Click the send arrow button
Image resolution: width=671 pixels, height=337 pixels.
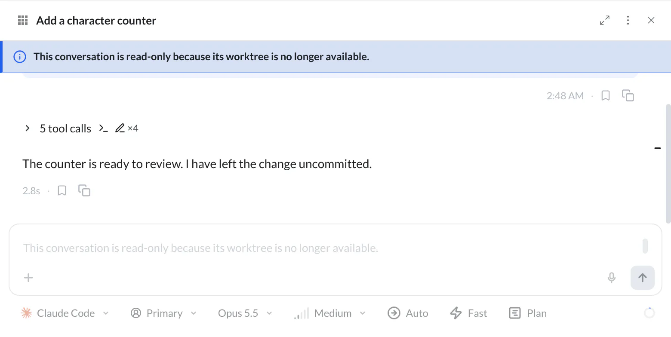tap(643, 278)
